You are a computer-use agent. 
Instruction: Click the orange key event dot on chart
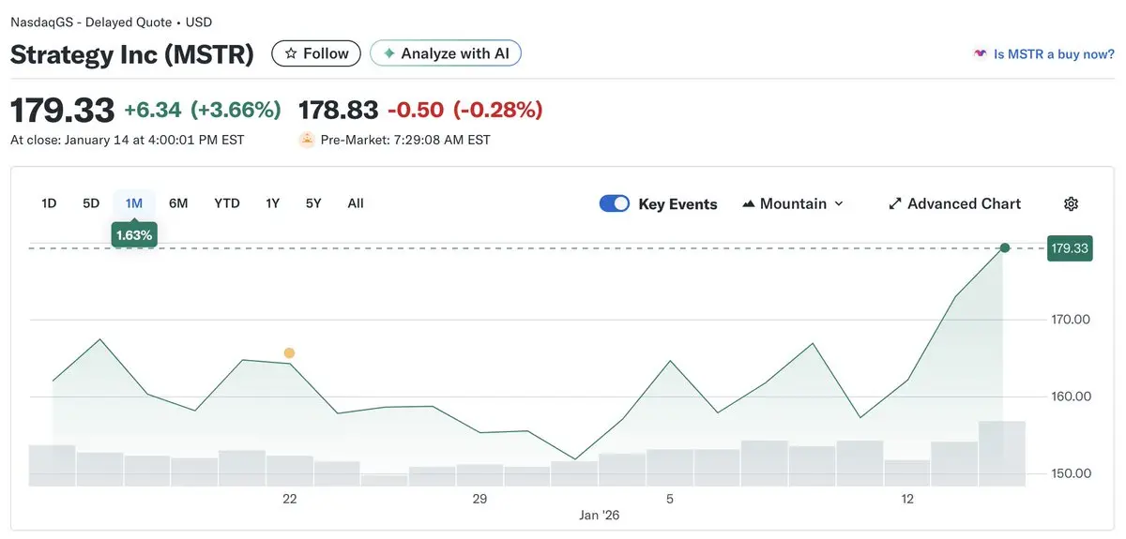(x=289, y=353)
